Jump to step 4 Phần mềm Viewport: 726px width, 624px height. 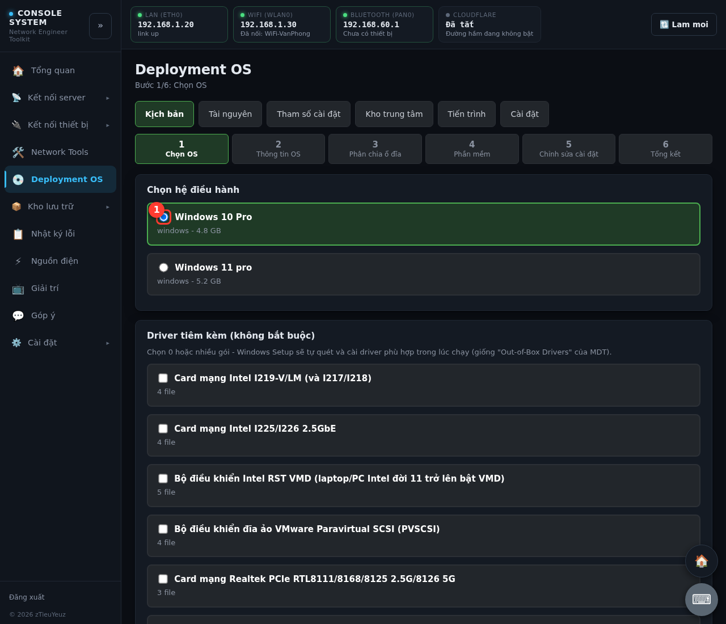[x=472, y=149]
